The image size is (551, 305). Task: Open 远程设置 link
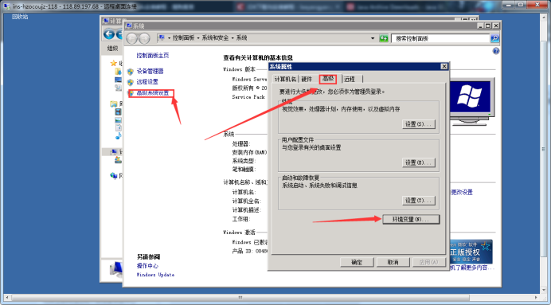tap(147, 82)
